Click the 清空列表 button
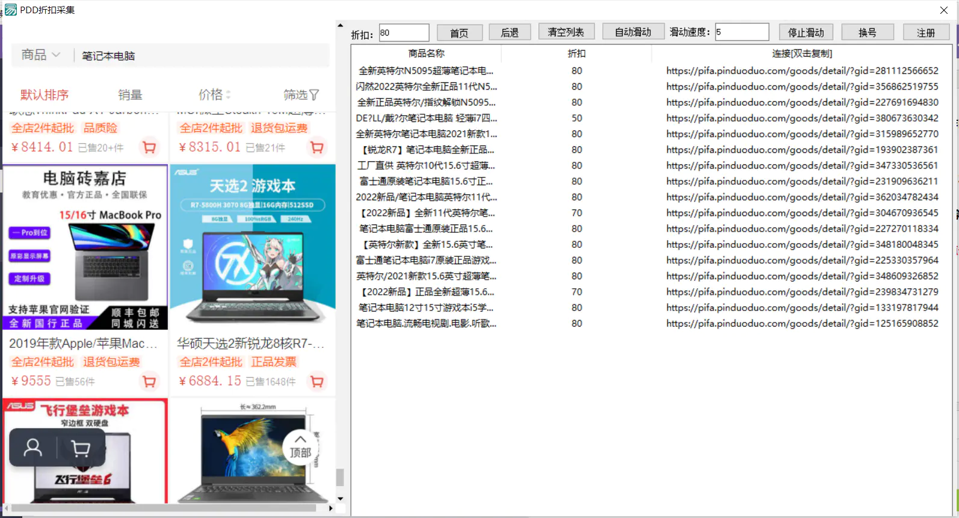 [x=566, y=32]
